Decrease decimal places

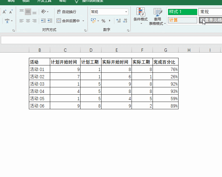pos(125,21)
